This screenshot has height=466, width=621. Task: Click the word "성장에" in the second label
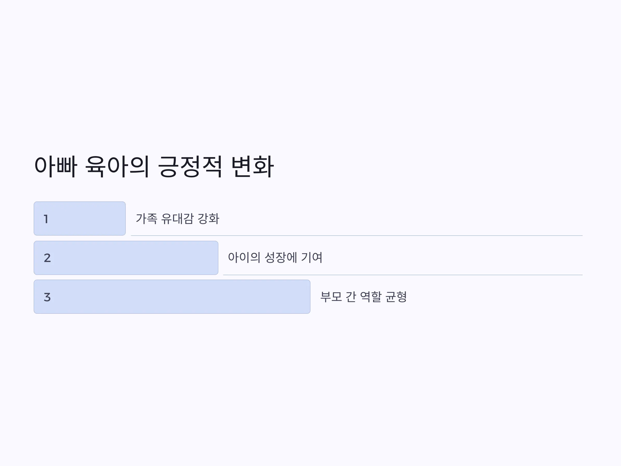281,257
